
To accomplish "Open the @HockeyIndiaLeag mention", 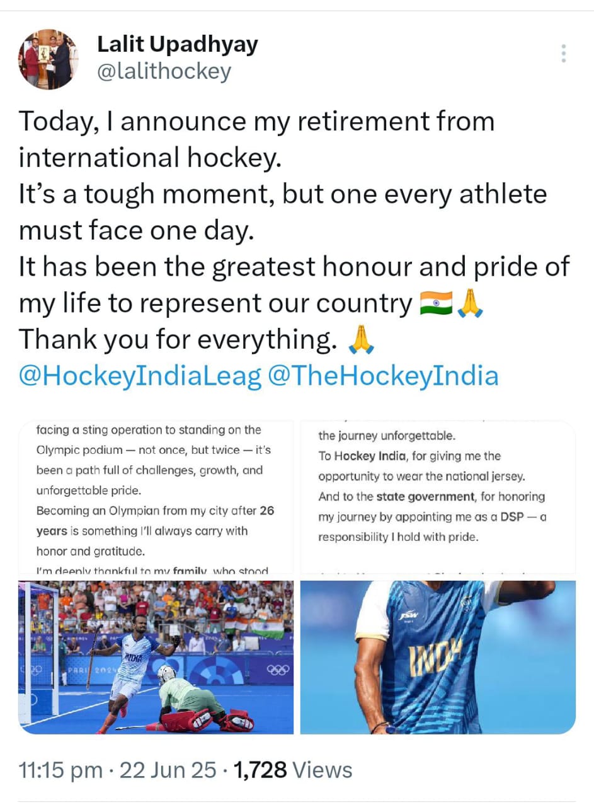I will (140, 376).
